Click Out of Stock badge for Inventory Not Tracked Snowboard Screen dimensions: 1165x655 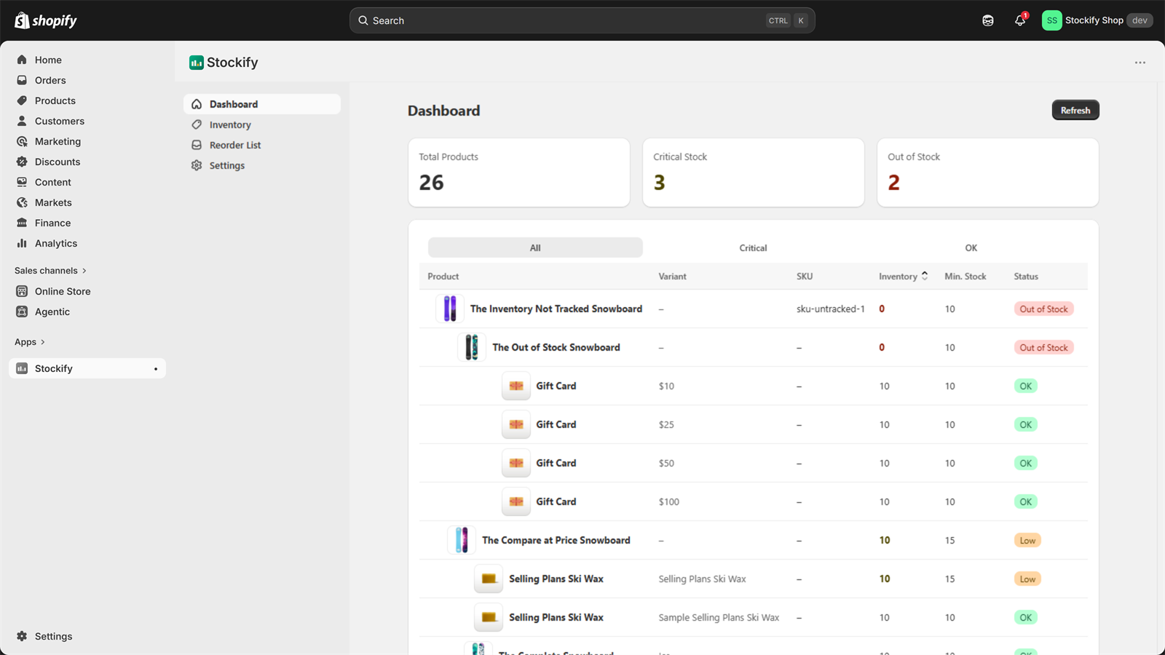[x=1043, y=309]
